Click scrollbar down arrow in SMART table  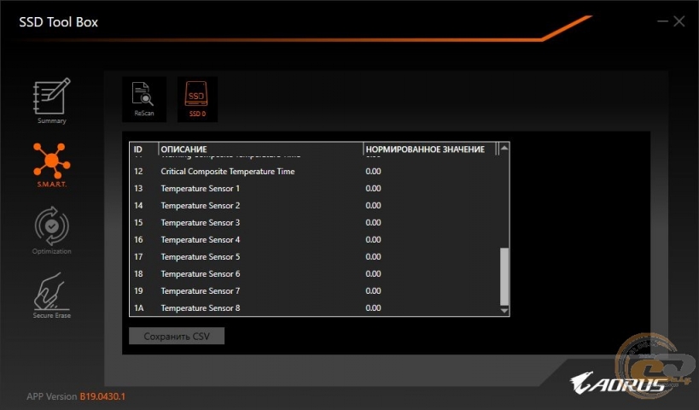(504, 311)
